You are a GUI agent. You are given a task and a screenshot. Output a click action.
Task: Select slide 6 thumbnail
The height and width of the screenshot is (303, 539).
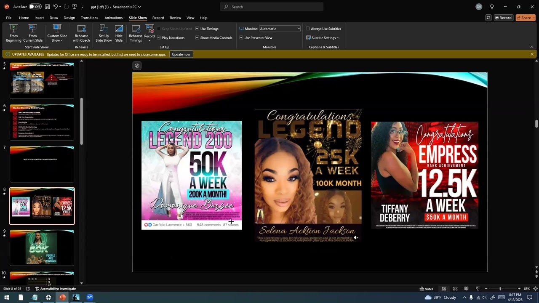(42, 122)
